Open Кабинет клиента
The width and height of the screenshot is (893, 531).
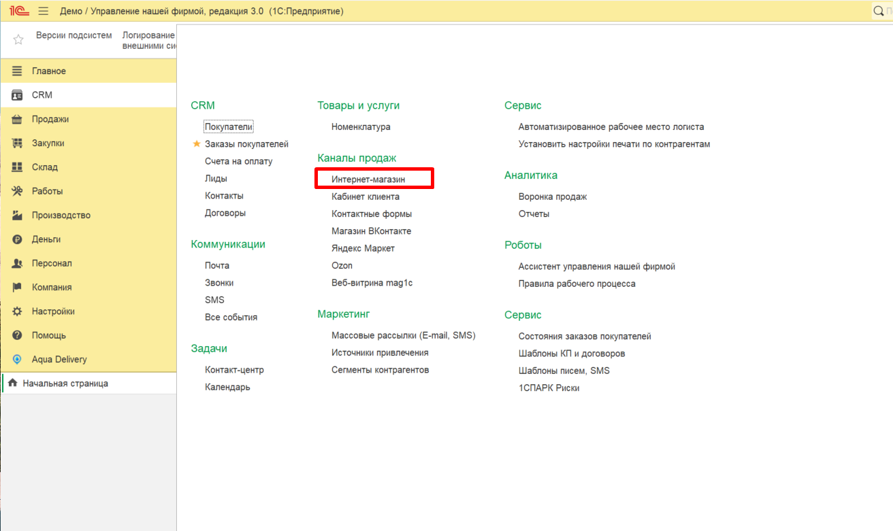tap(366, 196)
